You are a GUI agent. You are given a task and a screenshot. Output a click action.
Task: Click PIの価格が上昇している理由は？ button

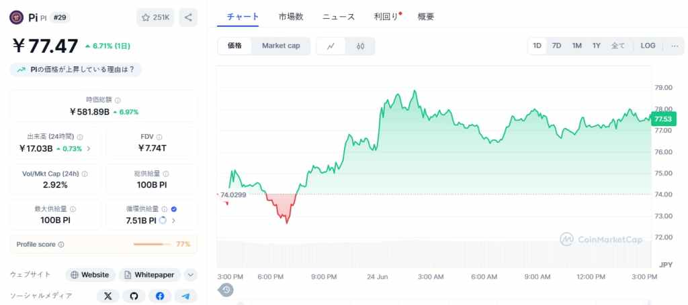click(x=76, y=70)
